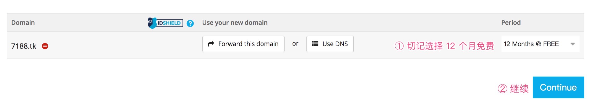
Task: Expand the period selector using its arrow
Action: 573,44
